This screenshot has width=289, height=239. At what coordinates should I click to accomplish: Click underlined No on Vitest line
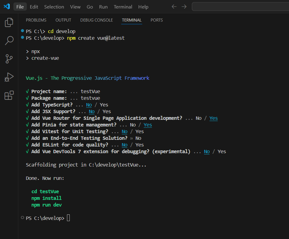[x=125, y=132]
